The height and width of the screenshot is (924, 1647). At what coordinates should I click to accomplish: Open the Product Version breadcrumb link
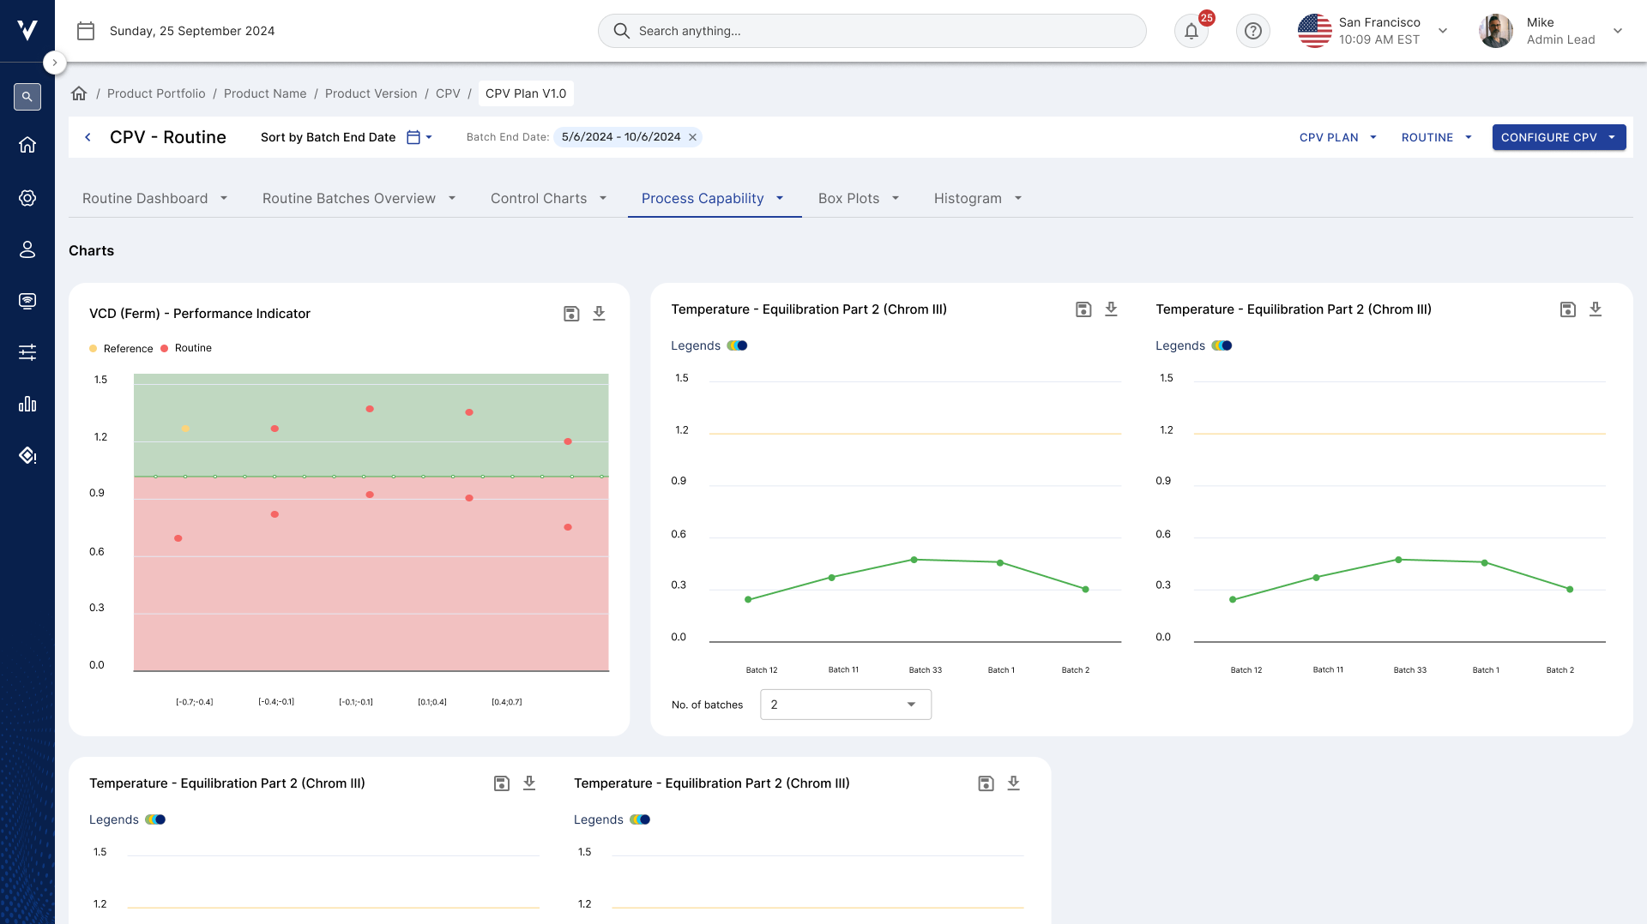coord(371,93)
